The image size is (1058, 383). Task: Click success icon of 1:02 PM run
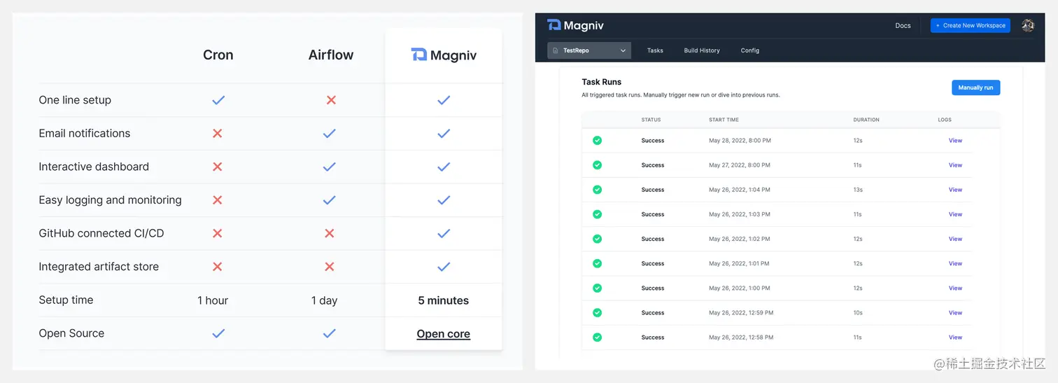pyautogui.click(x=597, y=239)
